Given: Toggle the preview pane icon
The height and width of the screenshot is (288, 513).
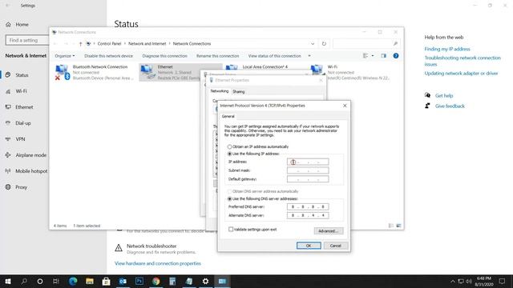Looking at the screenshot, I should [x=383, y=56].
